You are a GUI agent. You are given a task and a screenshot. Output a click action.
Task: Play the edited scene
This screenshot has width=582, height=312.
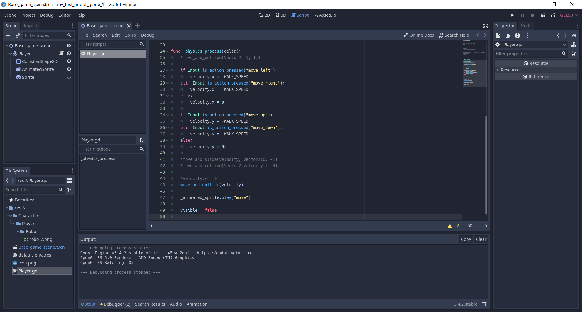click(x=543, y=15)
